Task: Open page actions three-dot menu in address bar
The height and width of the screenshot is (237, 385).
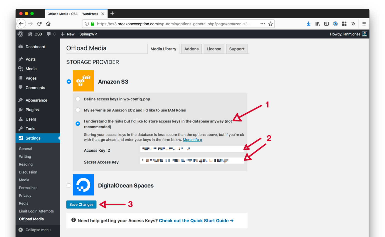Action: pyautogui.click(x=263, y=24)
